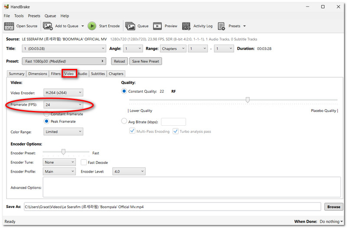Click the Open Source label

point(27,26)
